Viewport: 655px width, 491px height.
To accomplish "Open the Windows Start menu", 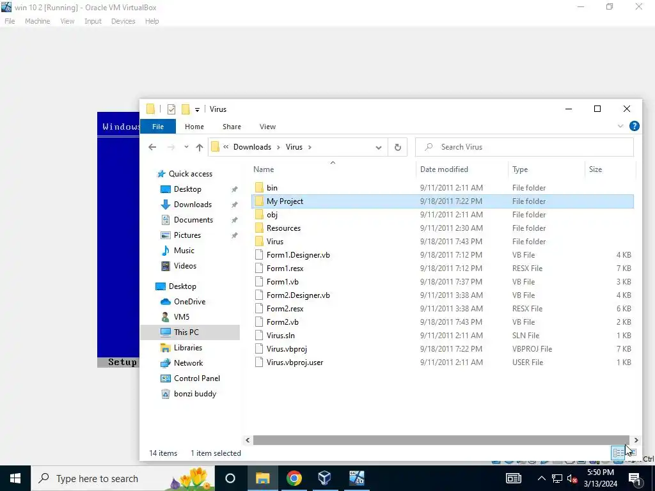I will (15, 478).
